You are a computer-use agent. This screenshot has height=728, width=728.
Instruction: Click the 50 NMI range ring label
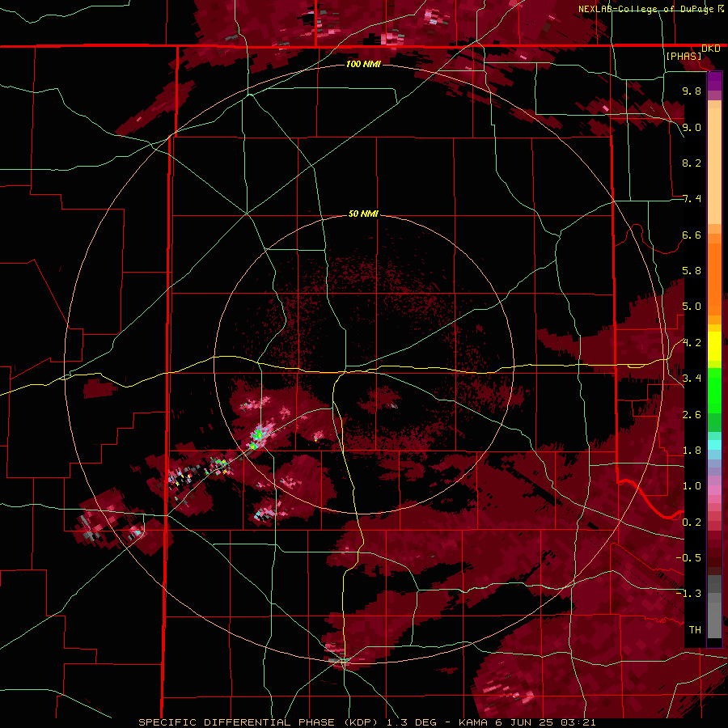click(x=363, y=214)
